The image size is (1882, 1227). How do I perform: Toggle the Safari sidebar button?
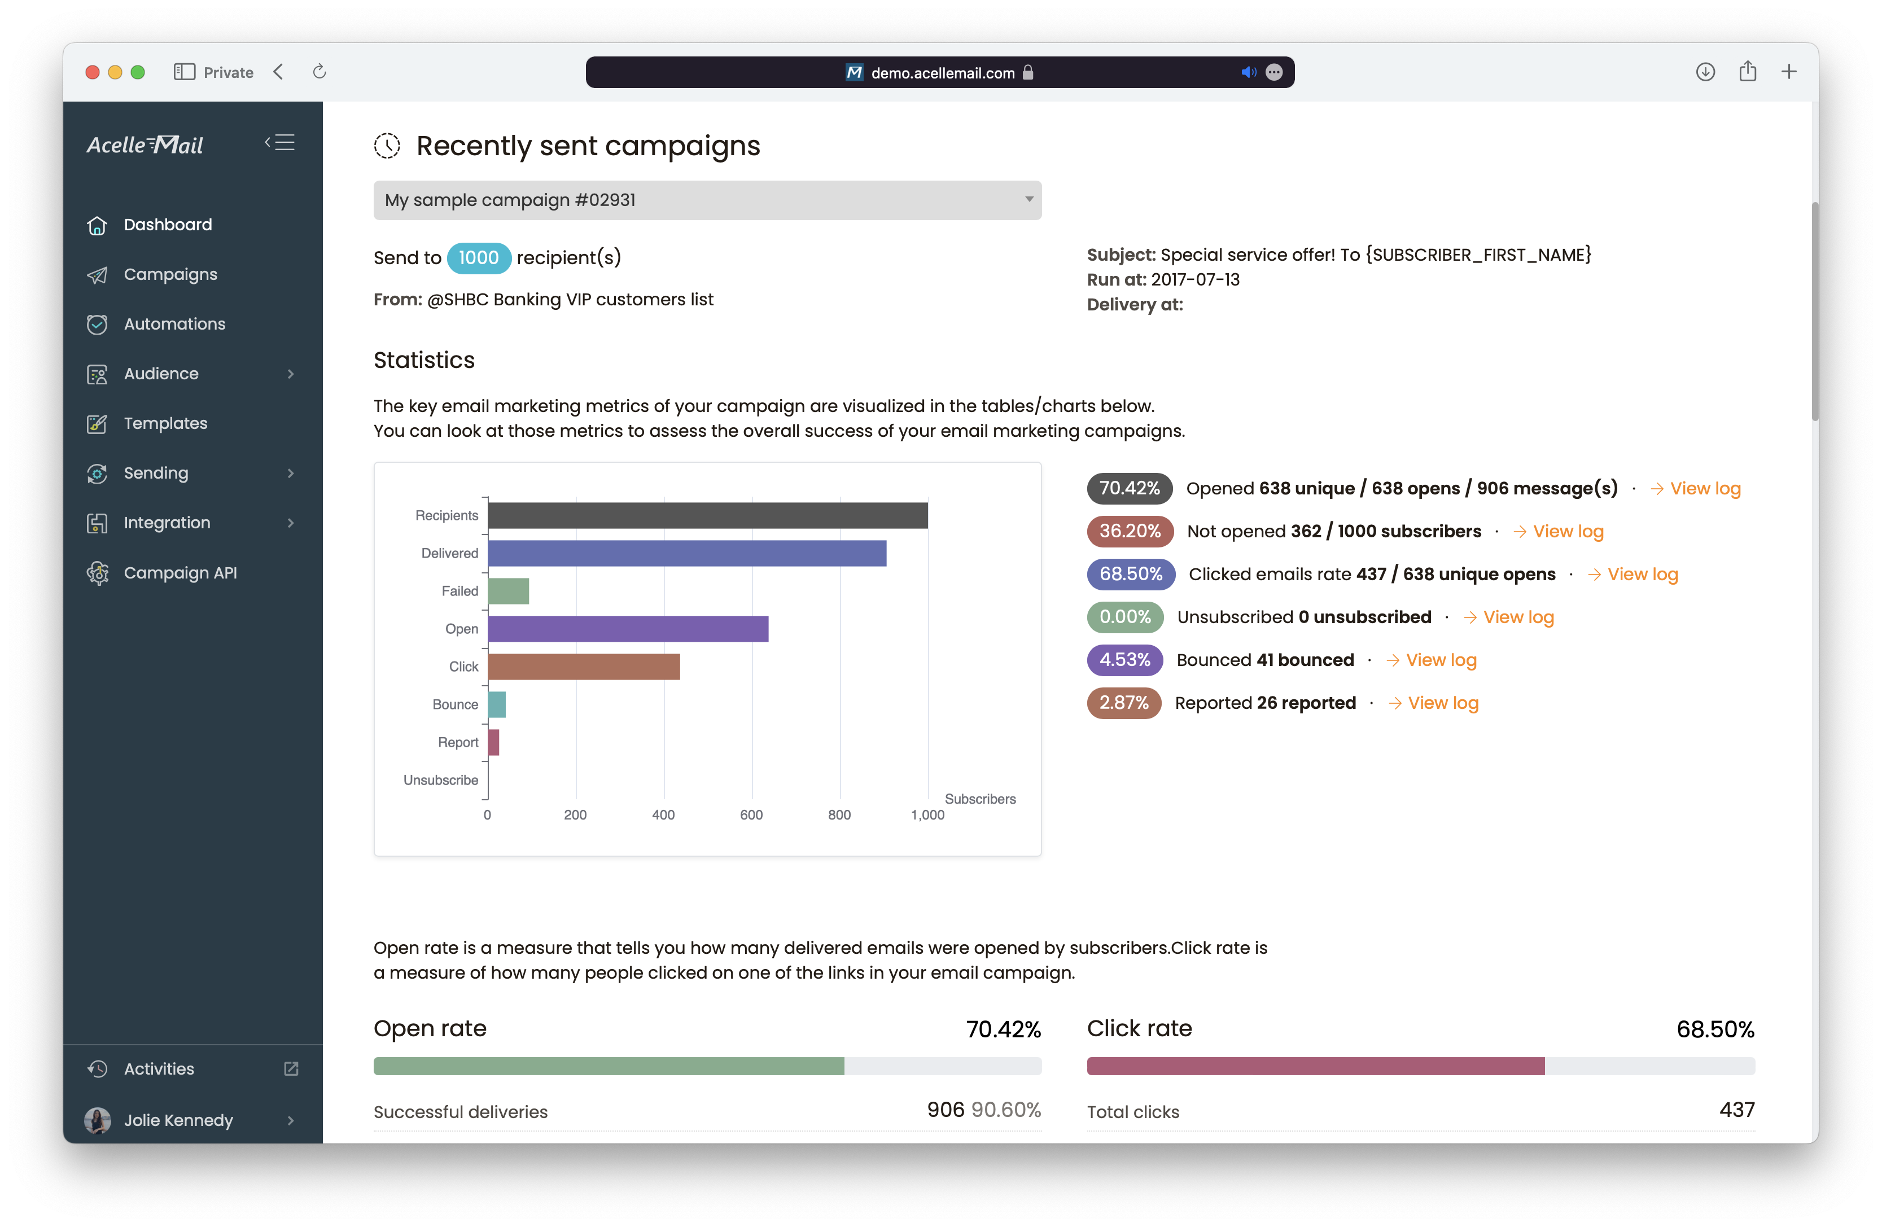[x=184, y=72]
